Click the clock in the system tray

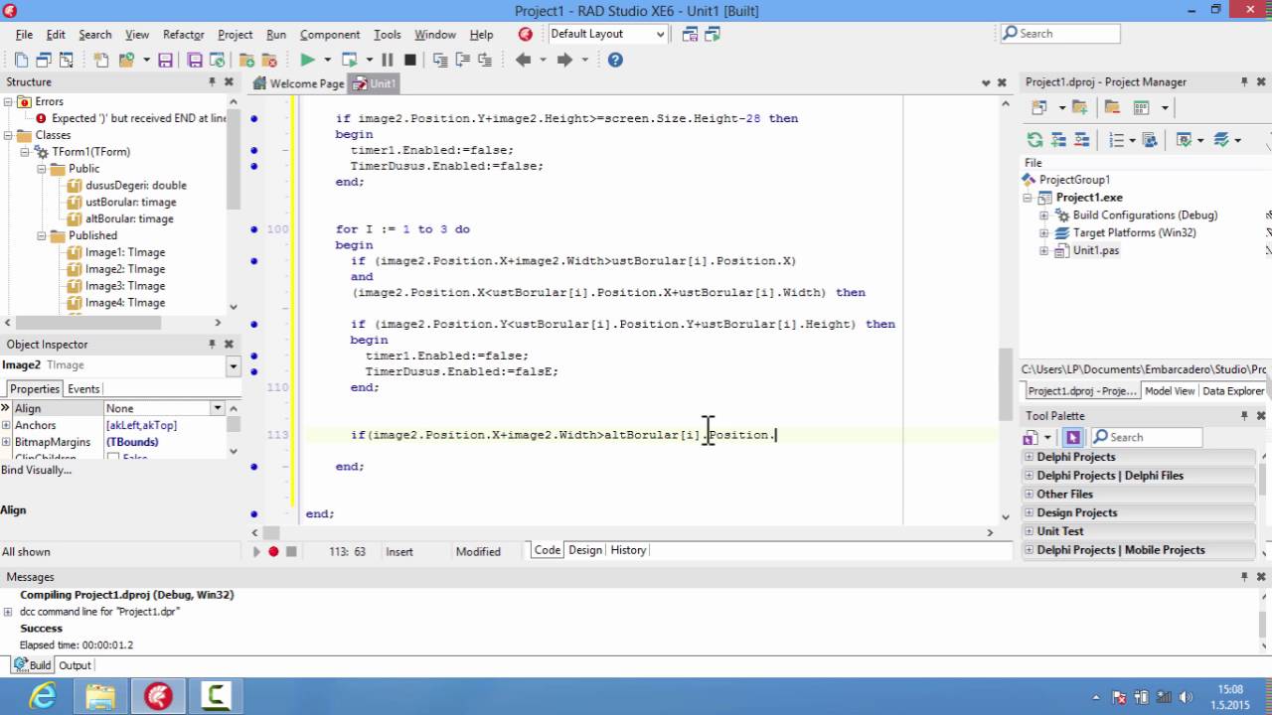(x=1231, y=696)
